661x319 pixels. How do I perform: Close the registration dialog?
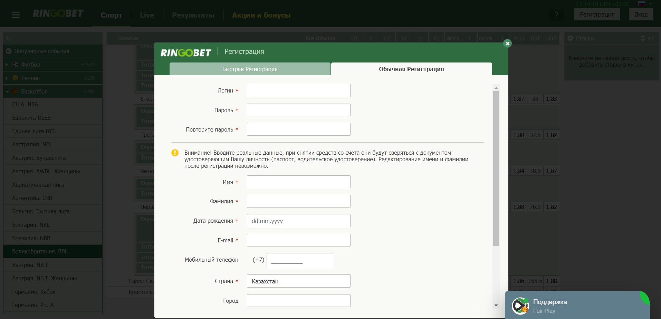point(507,43)
